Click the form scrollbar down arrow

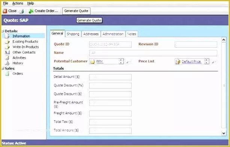click(x=224, y=133)
